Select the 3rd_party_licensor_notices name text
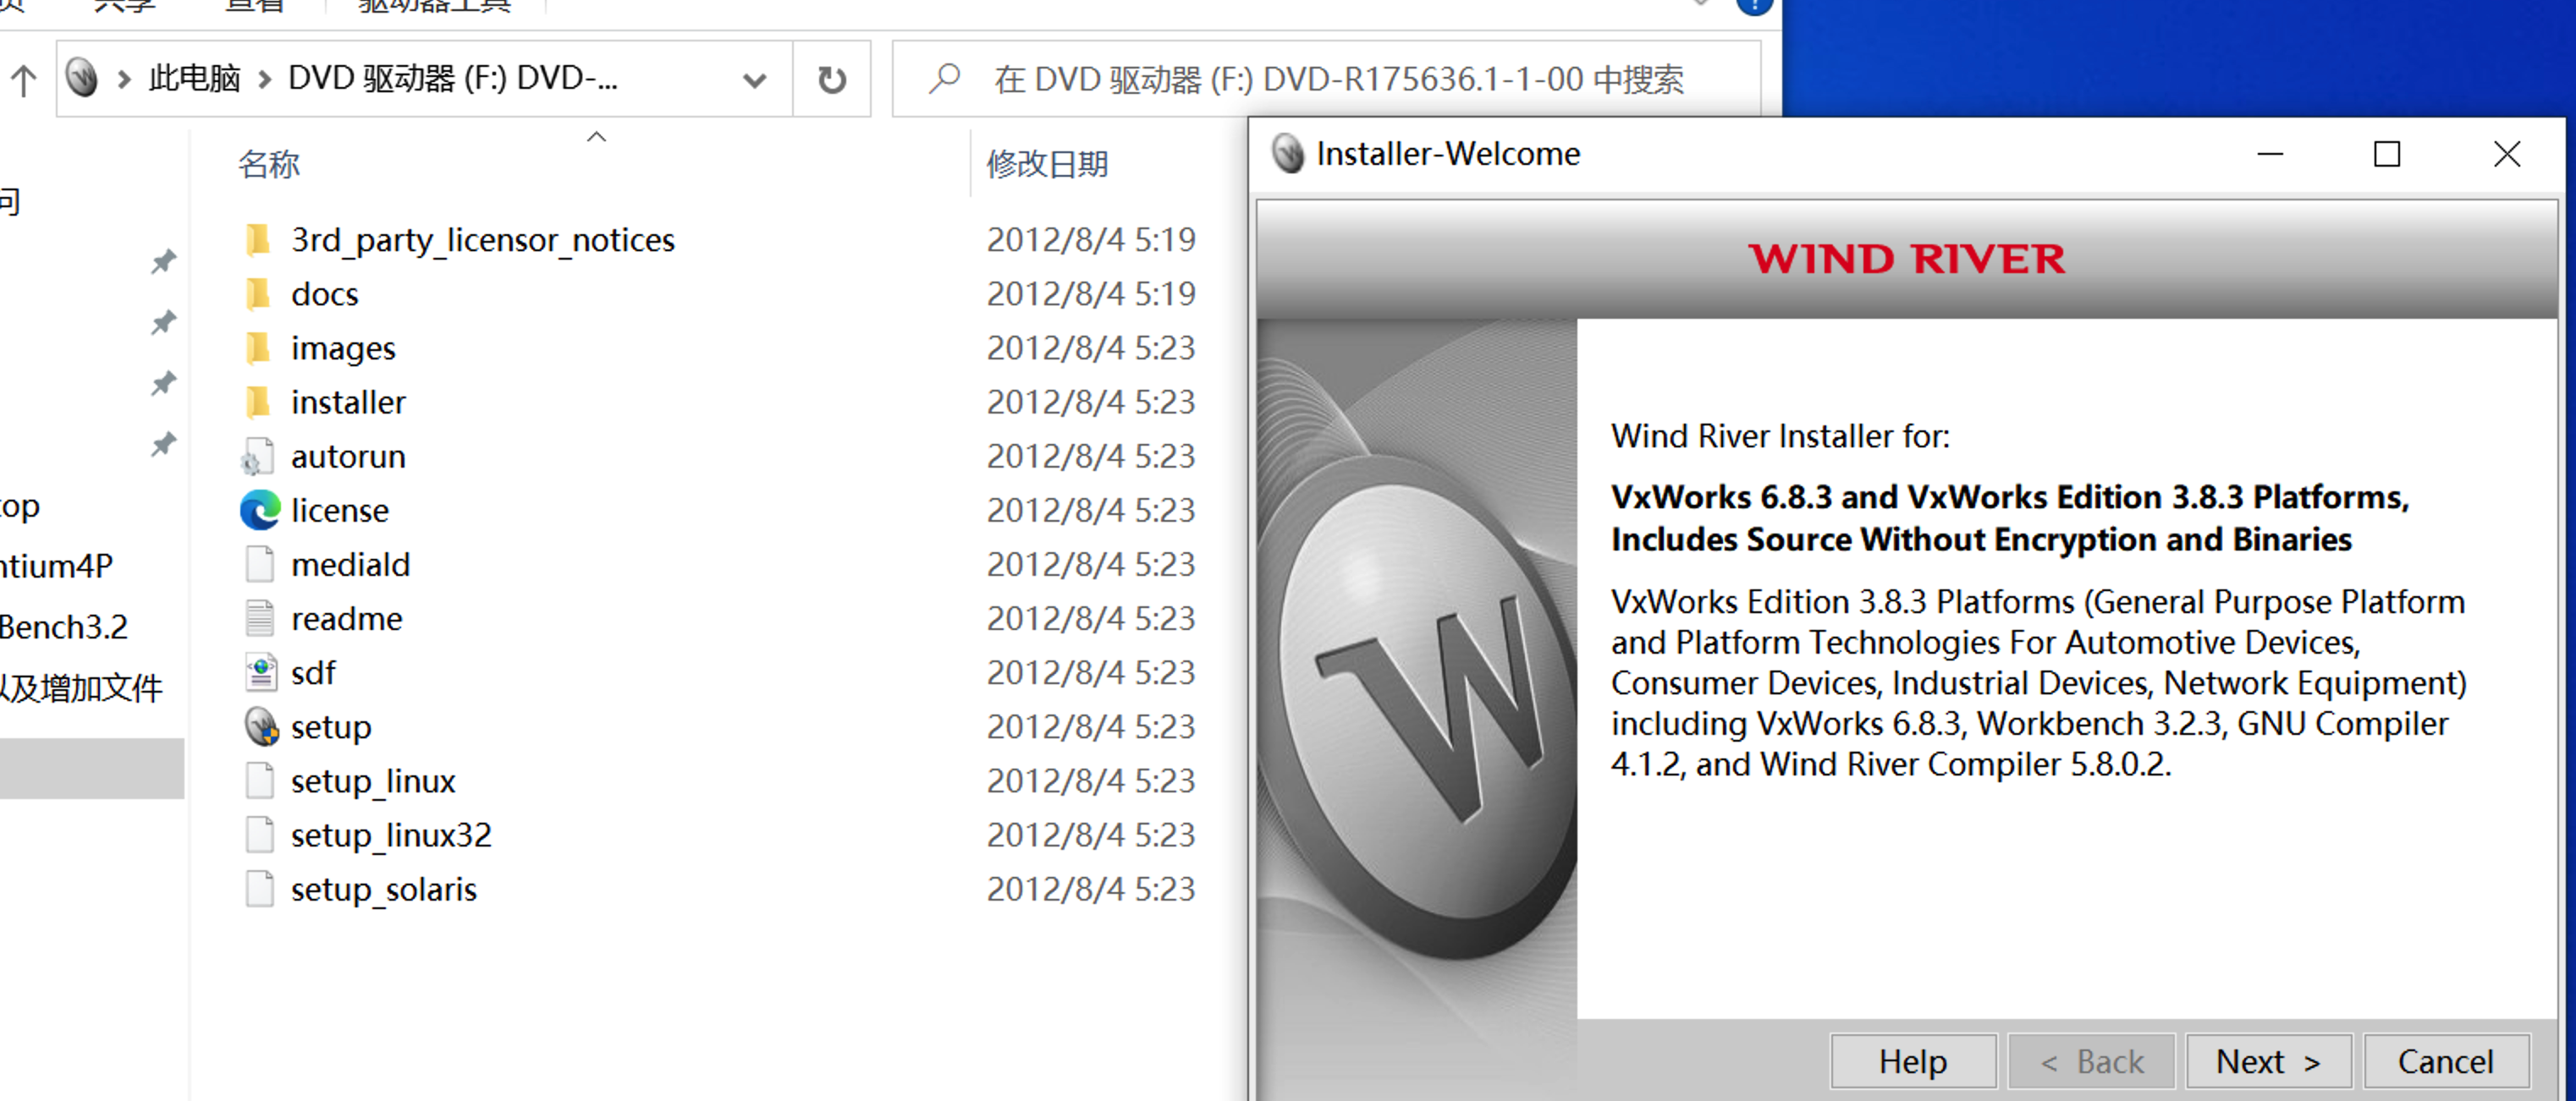The width and height of the screenshot is (2576, 1101). coord(483,240)
